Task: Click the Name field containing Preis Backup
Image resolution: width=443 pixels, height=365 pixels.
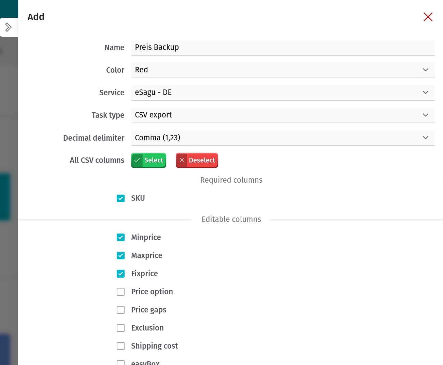Action: click(x=283, y=47)
